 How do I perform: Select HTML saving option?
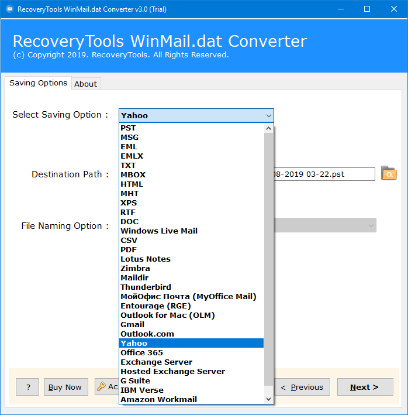(x=191, y=184)
